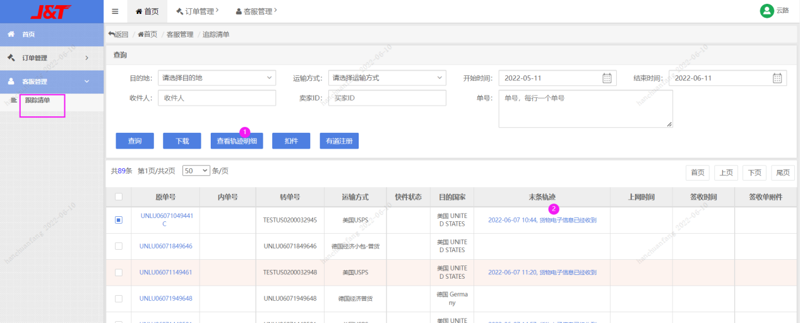Click cell 德国经济小包-普货
The height and width of the screenshot is (323, 800).
(355, 246)
